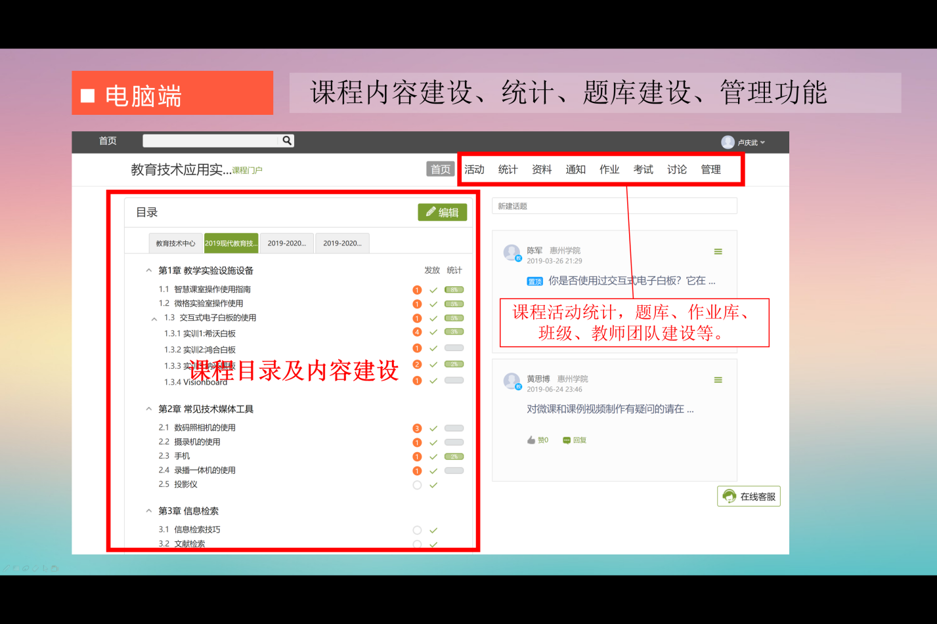Open the 卢庆武 user account dropdown
The width and height of the screenshot is (937, 624).
(x=743, y=142)
